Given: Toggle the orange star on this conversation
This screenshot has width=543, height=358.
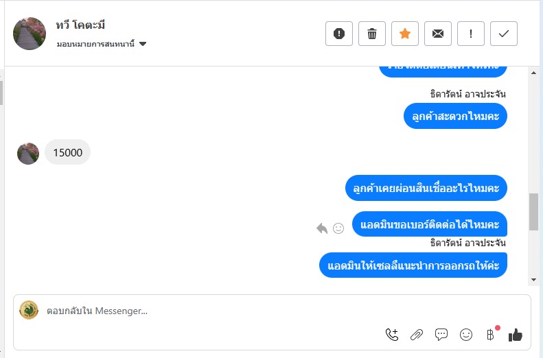Looking at the screenshot, I should click(405, 34).
